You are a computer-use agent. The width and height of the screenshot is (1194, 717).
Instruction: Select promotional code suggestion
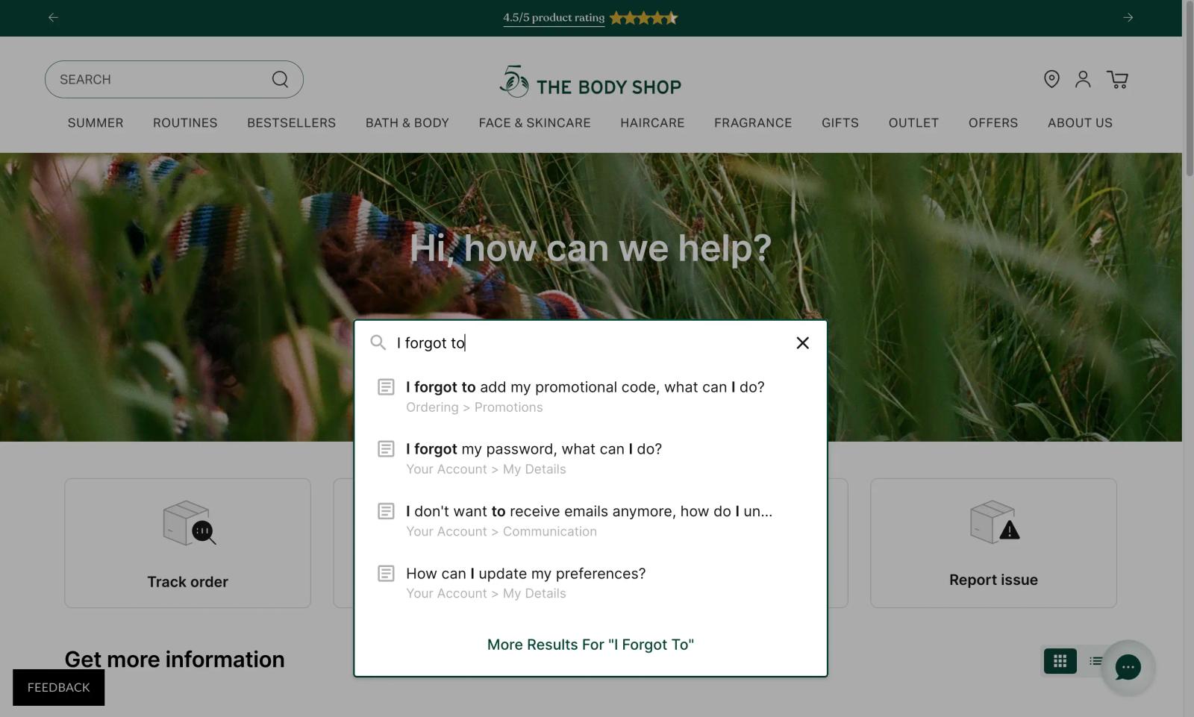click(590, 396)
